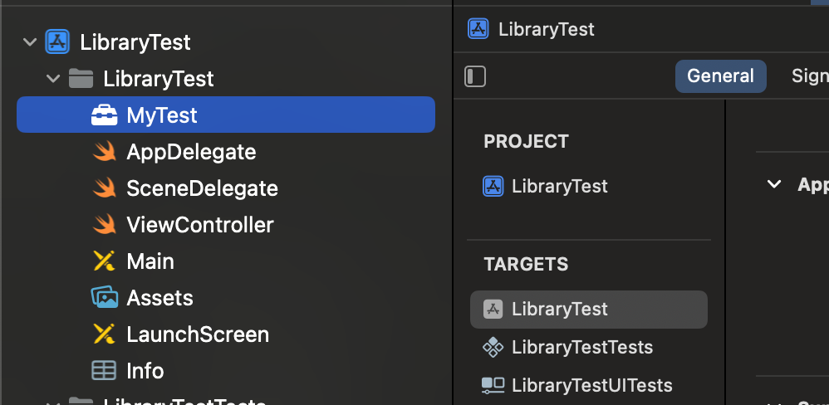The height and width of the screenshot is (405, 829).
Task: Click the MyTest toolbox icon
Action: pyautogui.click(x=105, y=115)
